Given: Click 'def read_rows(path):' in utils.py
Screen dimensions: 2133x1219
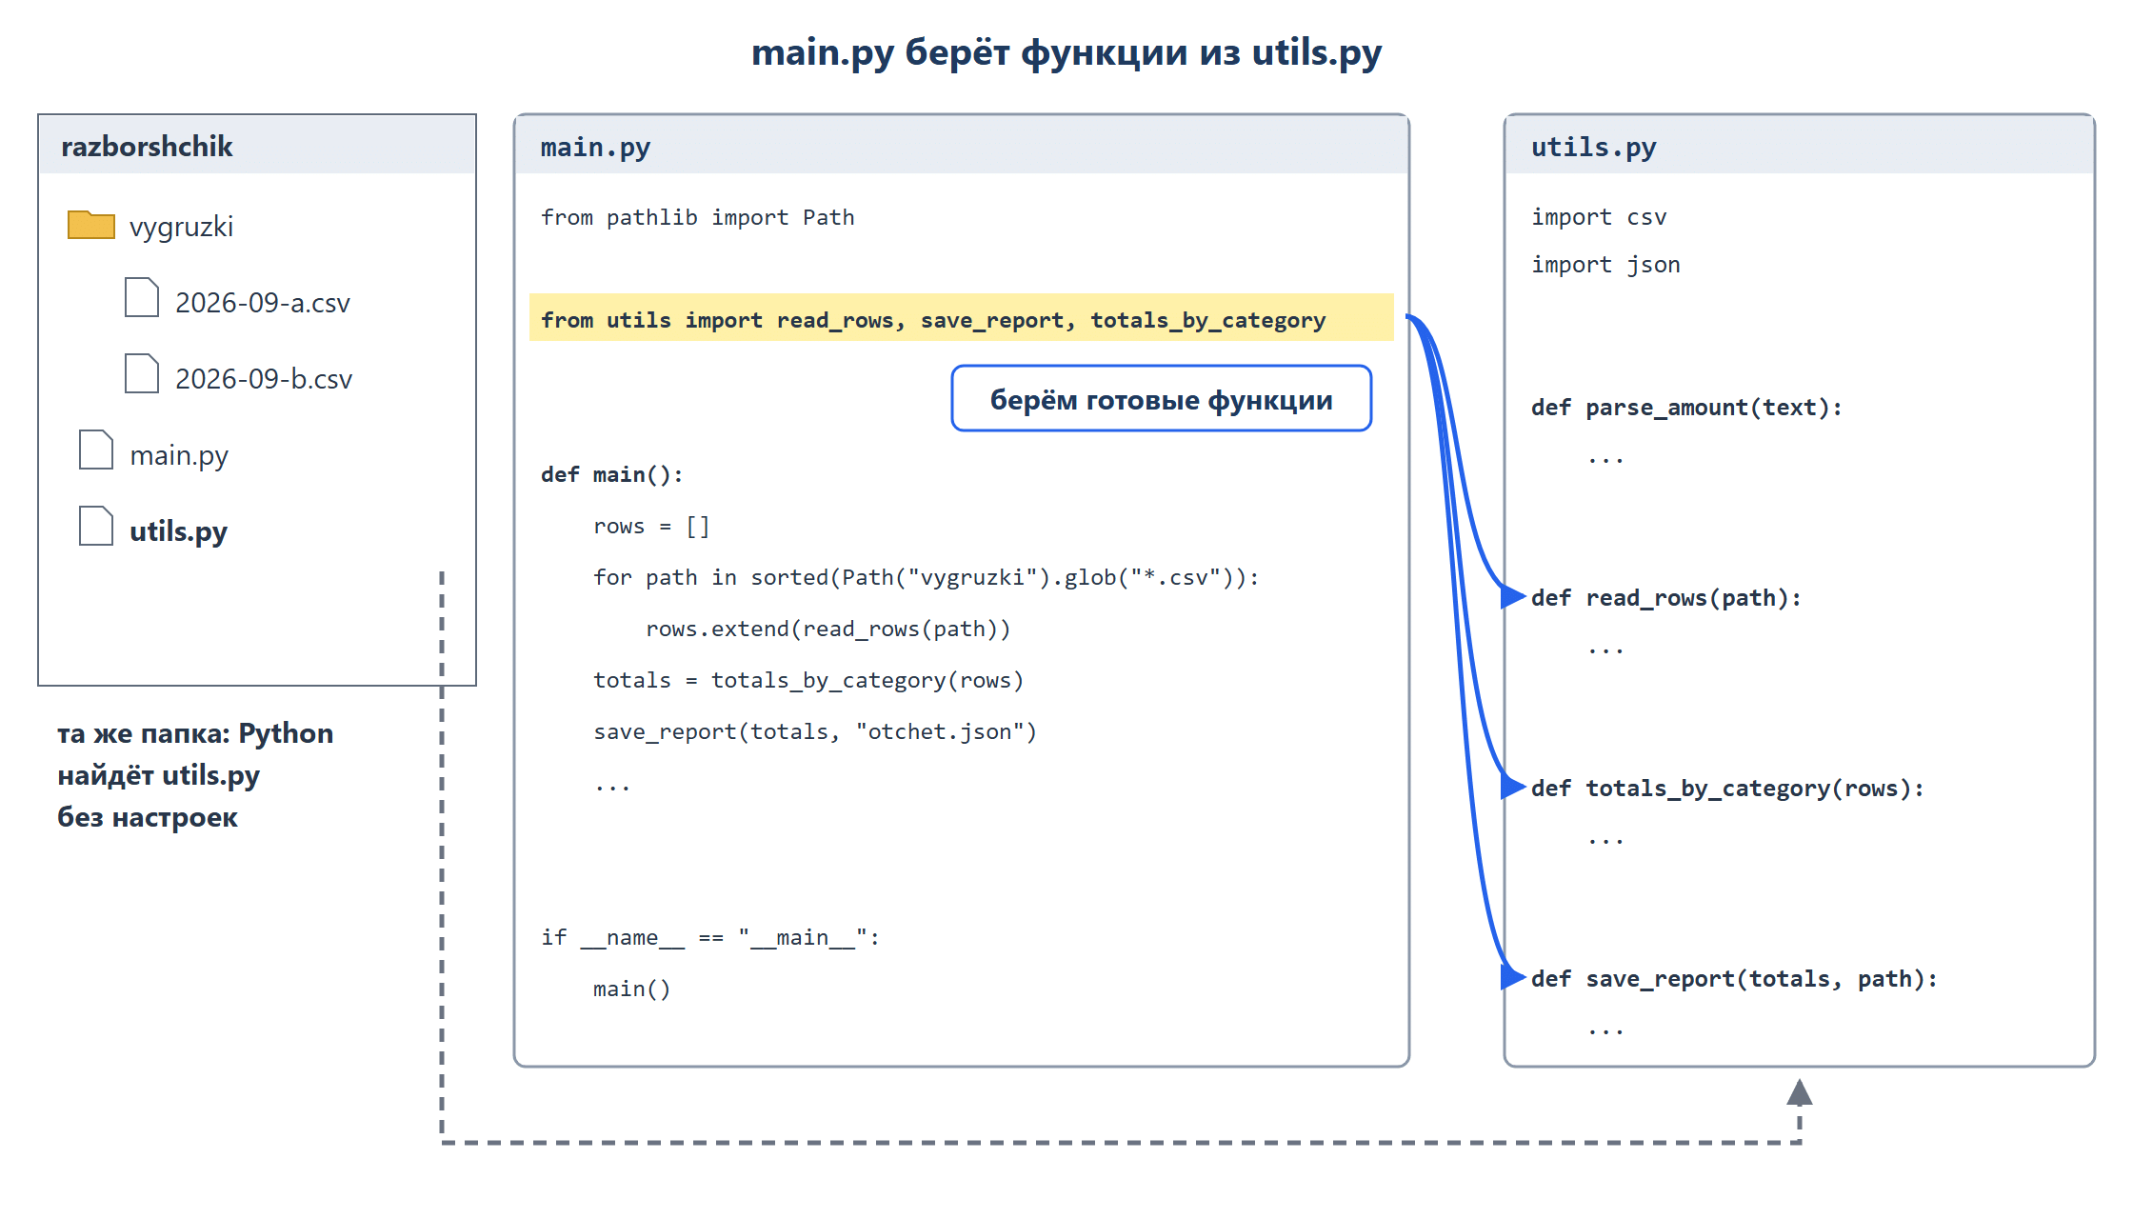Looking at the screenshot, I should [x=1666, y=598].
